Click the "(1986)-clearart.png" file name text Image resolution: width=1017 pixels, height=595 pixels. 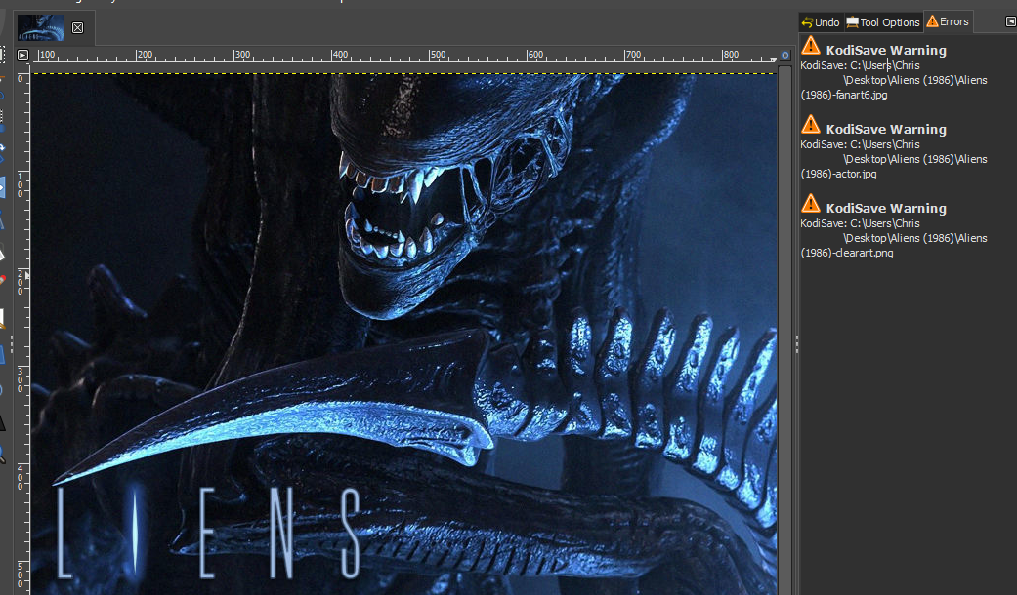847,253
